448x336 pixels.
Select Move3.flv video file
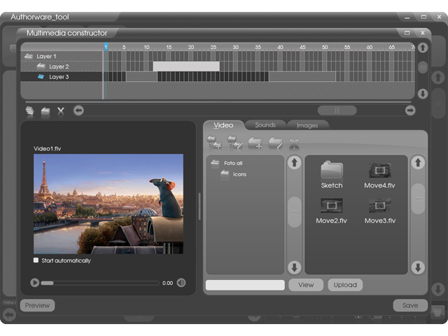coord(380,211)
